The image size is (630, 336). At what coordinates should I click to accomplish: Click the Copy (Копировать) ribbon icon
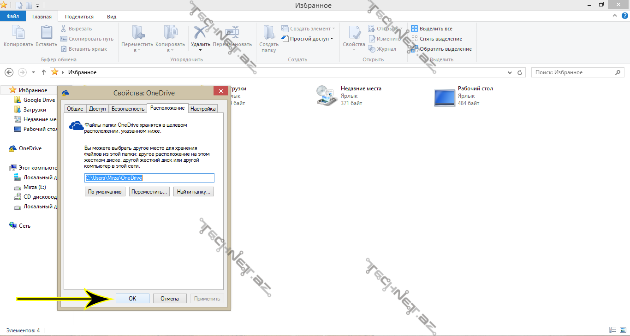point(18,33)
